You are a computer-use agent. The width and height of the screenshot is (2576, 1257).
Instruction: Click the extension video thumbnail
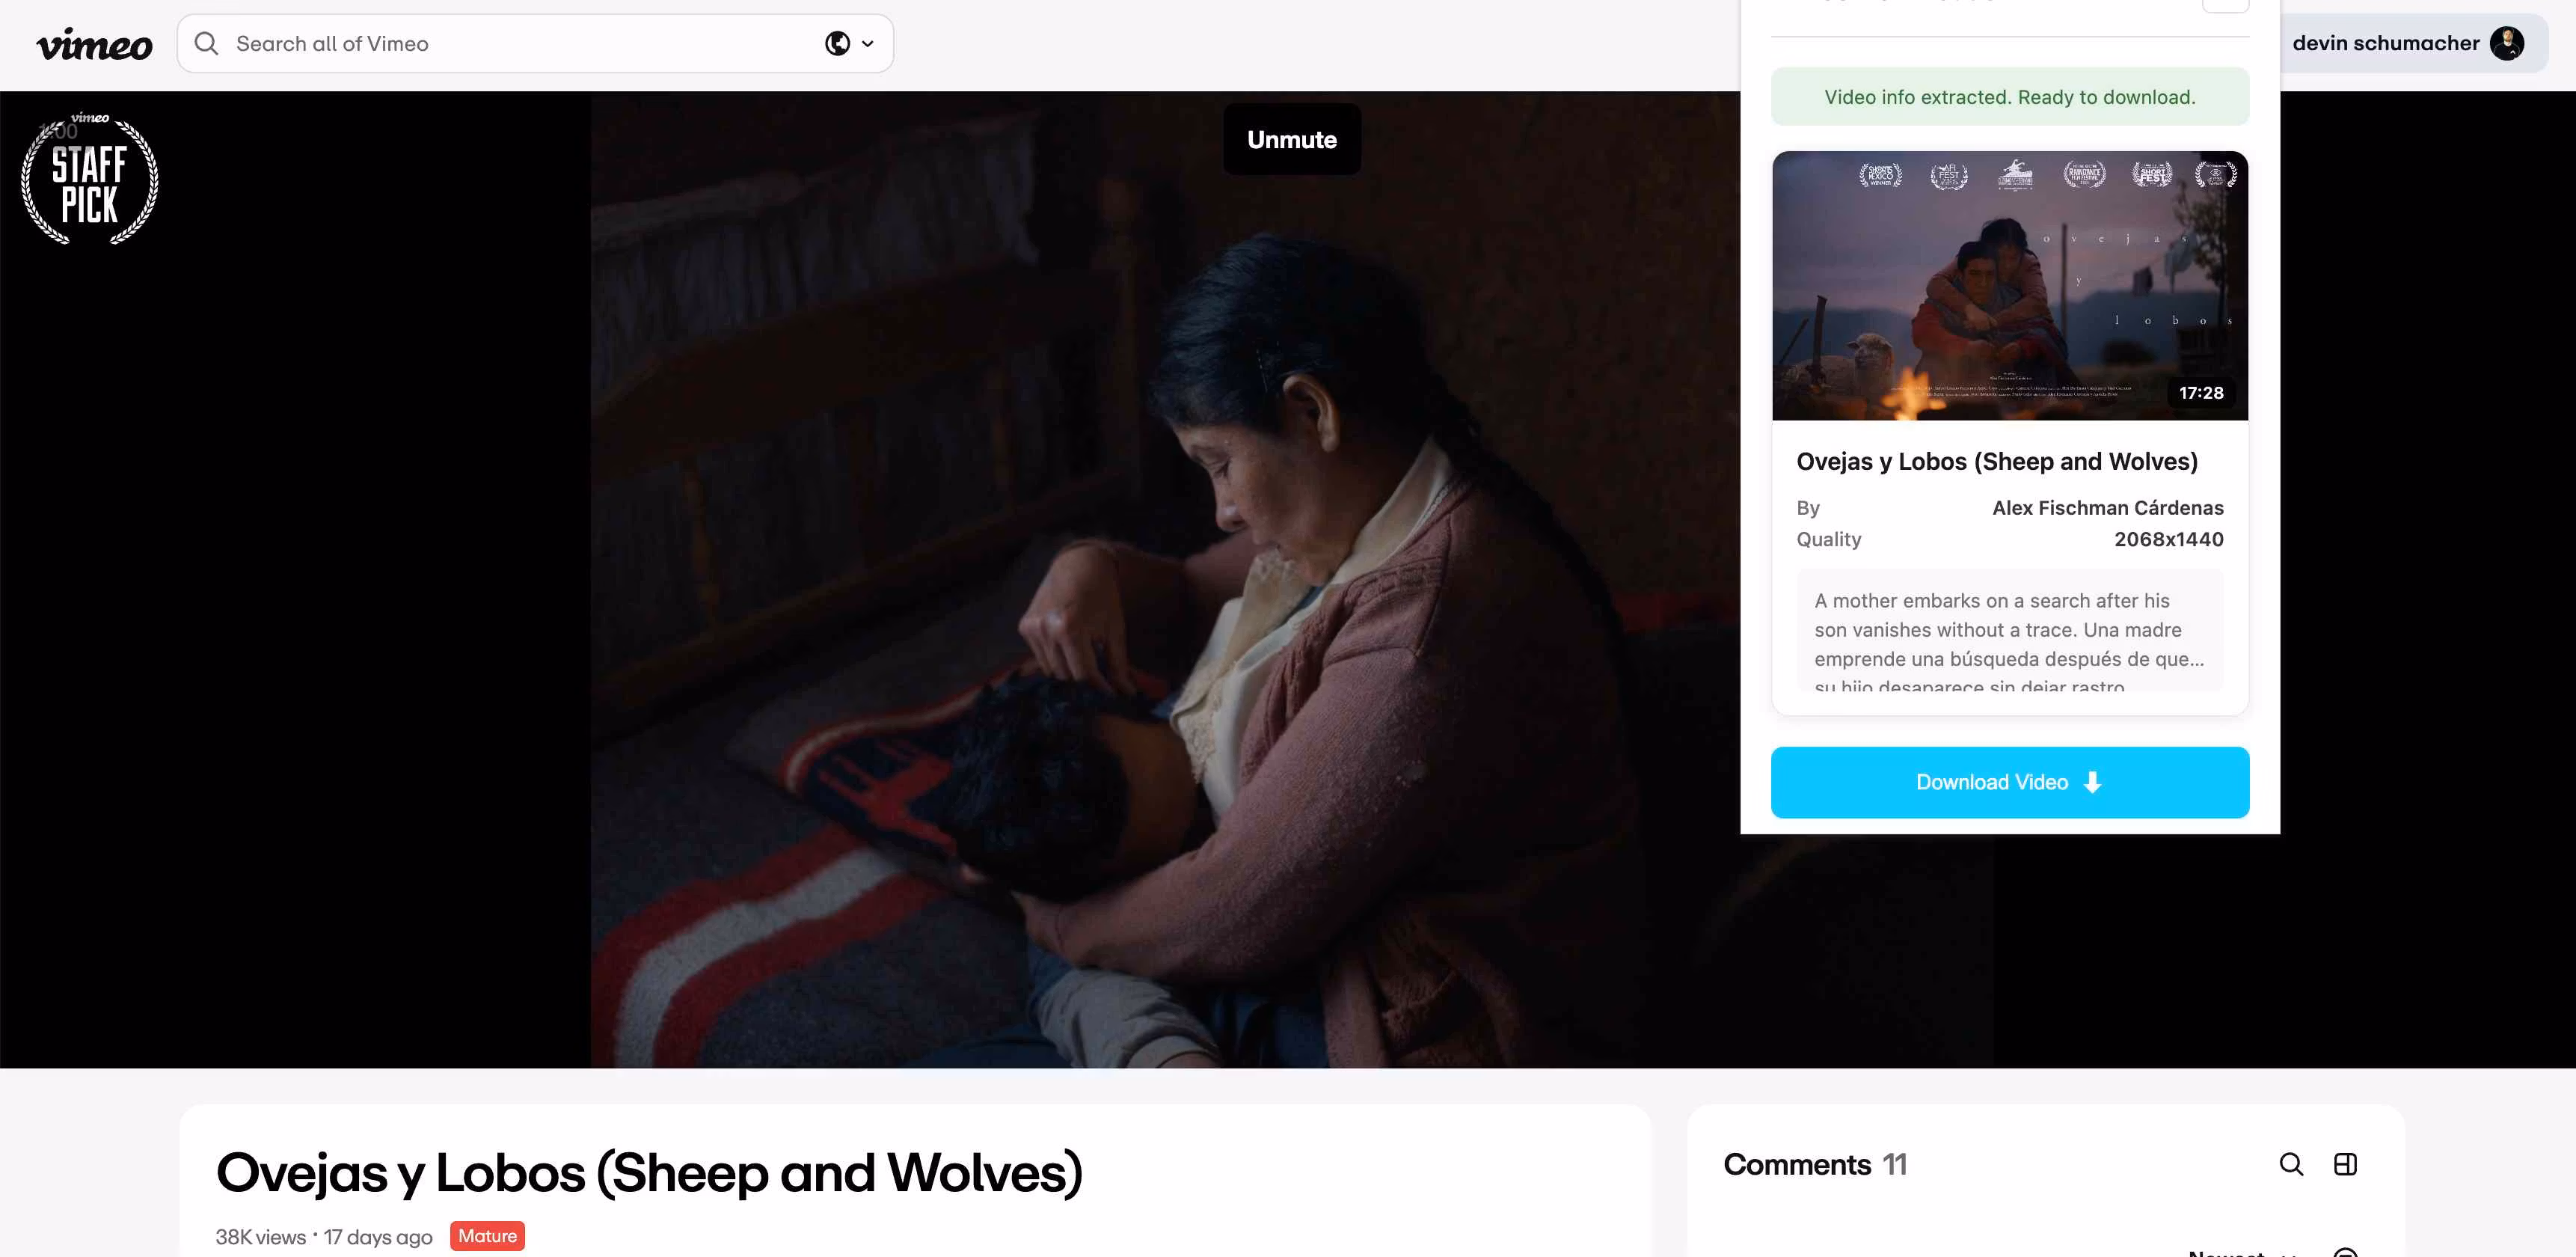tap(2009, 286)
